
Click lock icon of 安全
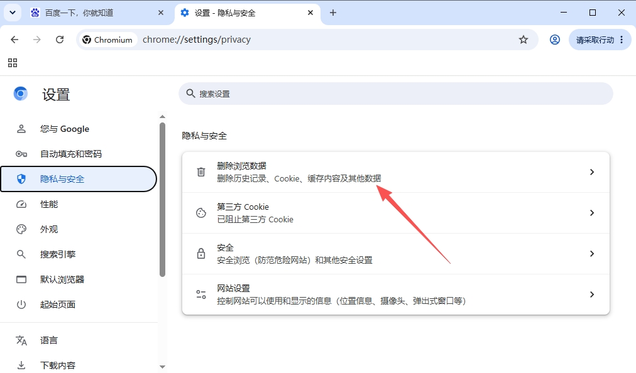(x=200, y=254)
